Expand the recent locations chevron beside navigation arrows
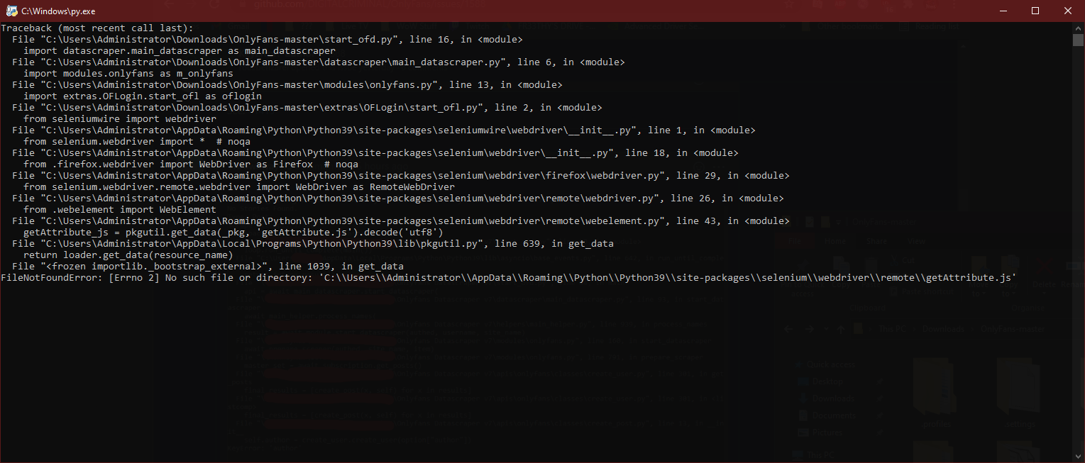The height and width of the screenshot is (463, 1085). pyautogui.click(x=825, y=329)
